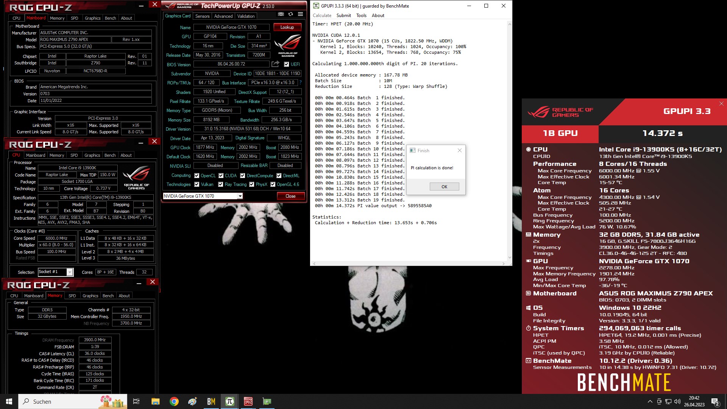
Task: Open the Calculate menu in GPUPI
Action: click(322, 16)
